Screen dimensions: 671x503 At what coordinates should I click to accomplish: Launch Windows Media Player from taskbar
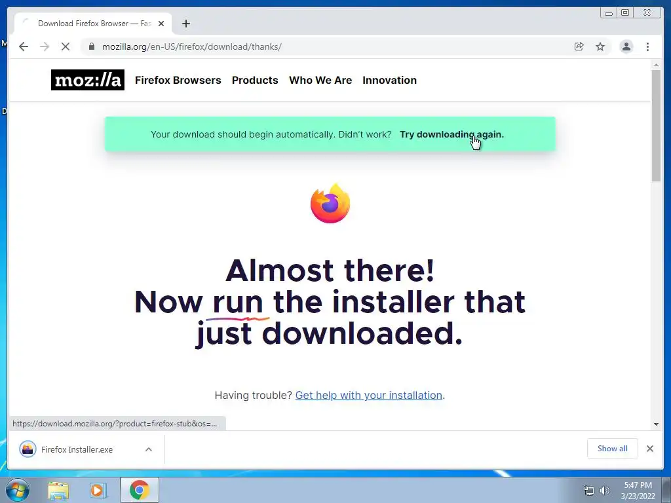98,490
